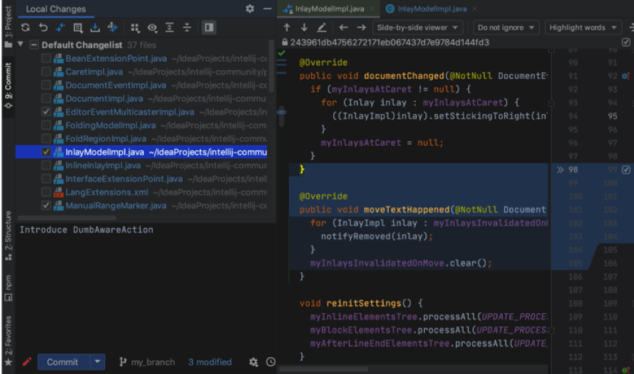The width and height of the screenshot is (634, 374).
Task: Click Expand All in changes toolbar
Action: click(x=170, y=27)
